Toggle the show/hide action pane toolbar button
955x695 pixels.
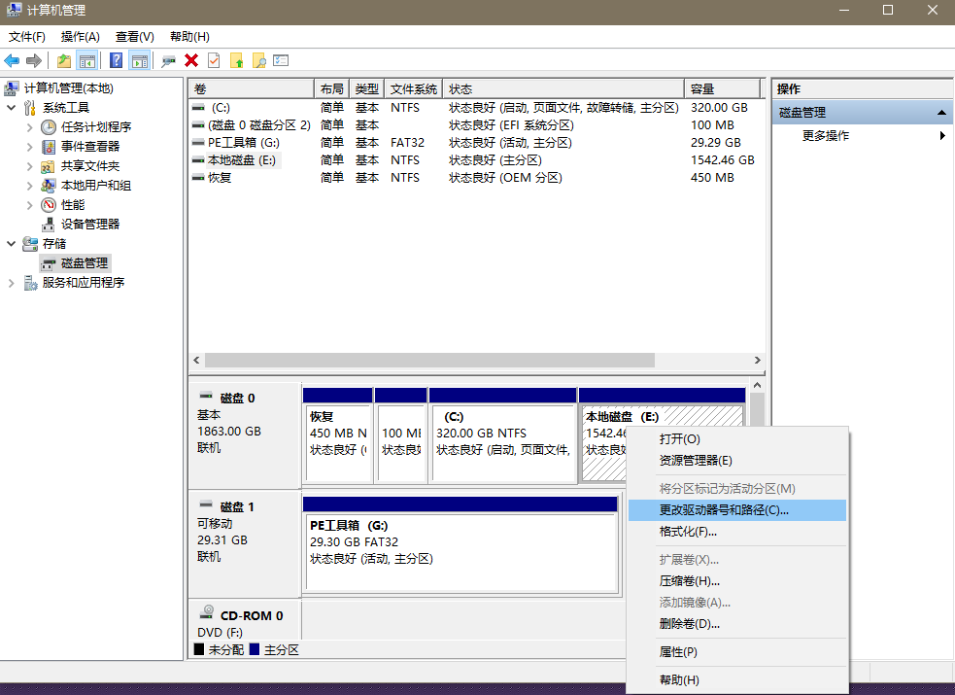(x=139, y=61)
